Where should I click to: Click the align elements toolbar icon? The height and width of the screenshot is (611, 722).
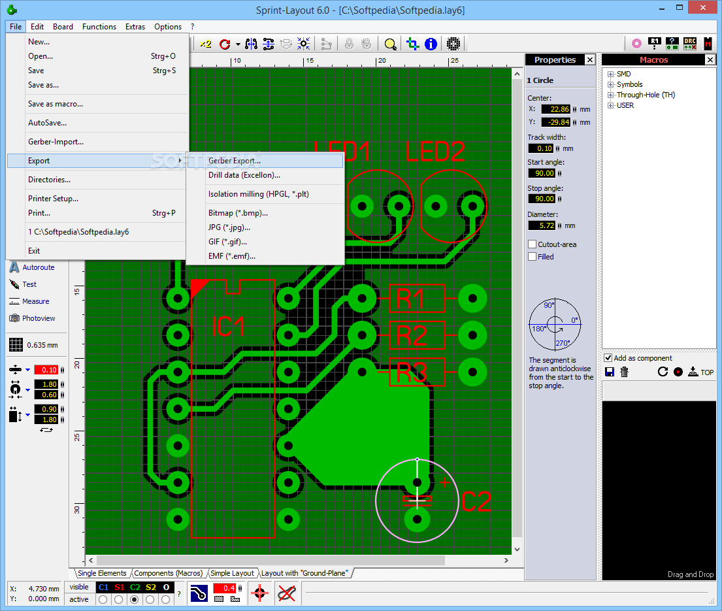(x=269, y=44)
